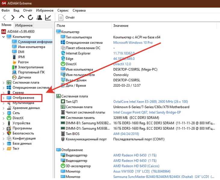Click the Internet Explorer row icon
This screenshot has height=180, width=220.
(x=63, y=53)
